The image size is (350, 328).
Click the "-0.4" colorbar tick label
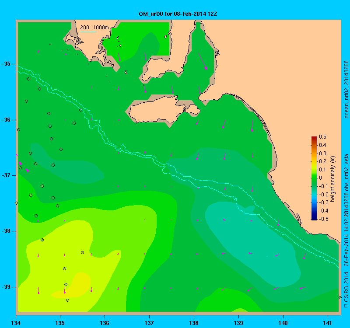pos(323,211)
